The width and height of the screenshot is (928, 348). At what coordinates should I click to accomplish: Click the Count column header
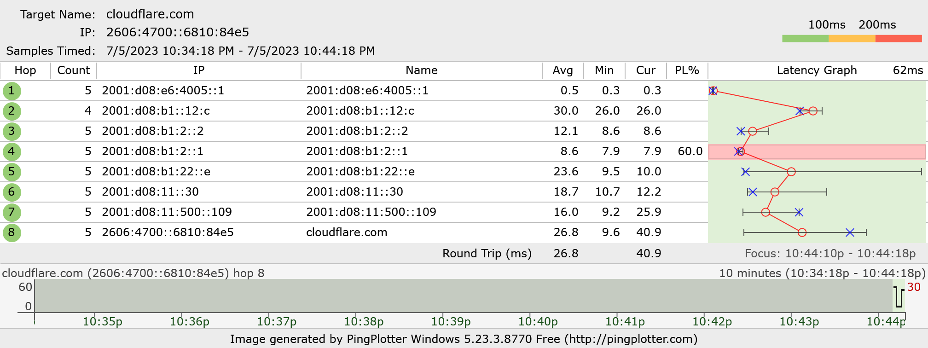coord(74,70)
